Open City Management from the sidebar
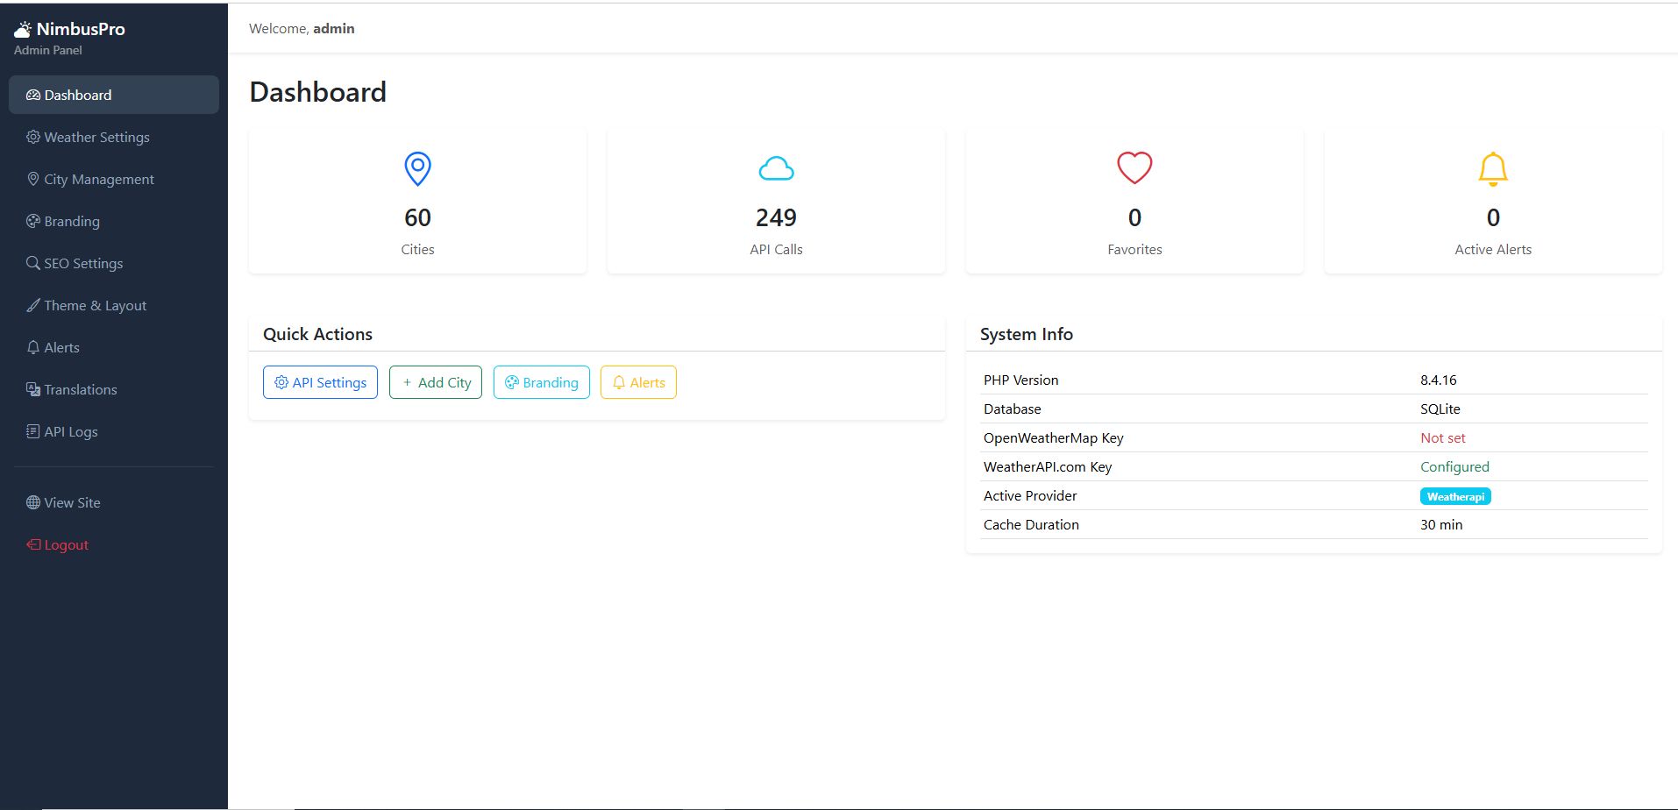The image size is (1678, 810). point(114,179)
